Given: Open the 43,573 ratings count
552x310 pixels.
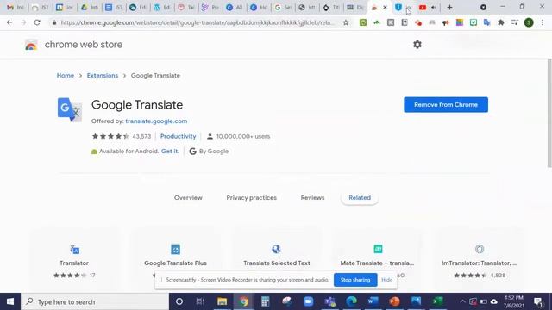Looking at the screenshot, I should point(141,136).
